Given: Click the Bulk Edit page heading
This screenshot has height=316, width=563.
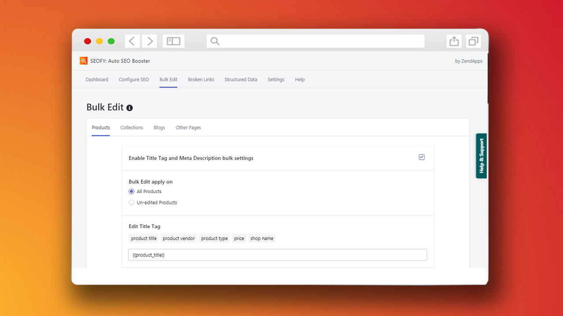Looking at the screenshot, I should click(x=105, y=108).
